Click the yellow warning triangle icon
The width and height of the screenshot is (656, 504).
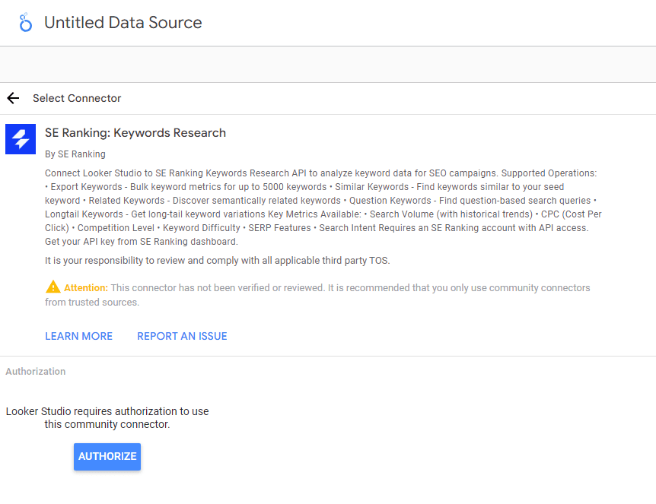(x=53, y=287)
